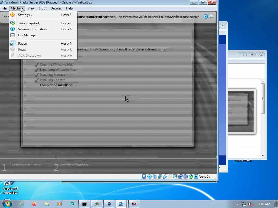Click the red-black app taskbar button
This screenshot has width=278, height=208.
pyautogui.click(x=134, y=204)
